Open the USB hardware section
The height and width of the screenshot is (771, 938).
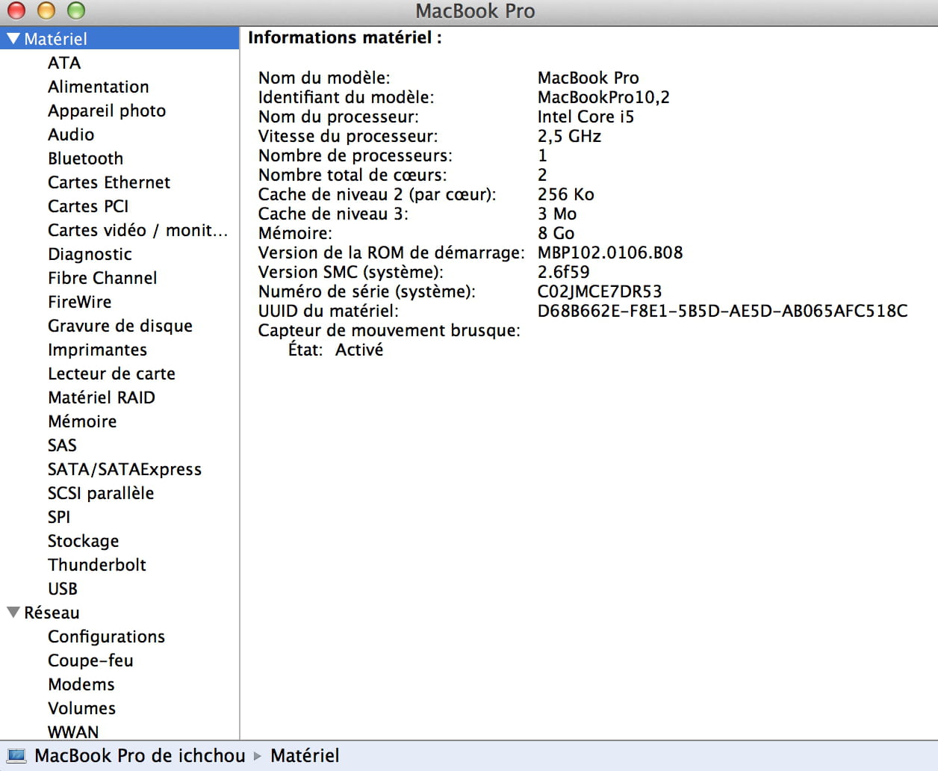point(63,589)
